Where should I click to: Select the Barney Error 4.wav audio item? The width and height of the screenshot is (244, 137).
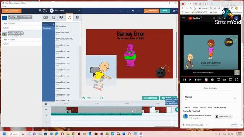67,77
